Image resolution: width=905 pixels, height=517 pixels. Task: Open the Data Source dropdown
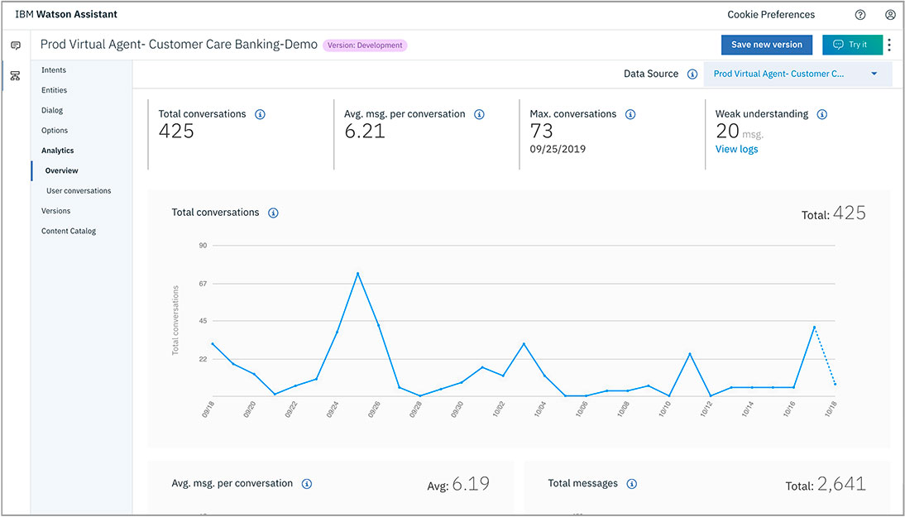tap(797, 74)
